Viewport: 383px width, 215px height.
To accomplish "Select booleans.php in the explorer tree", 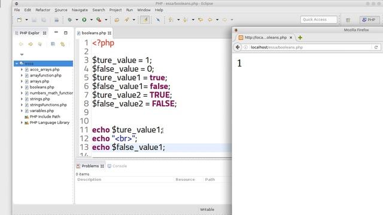I will click(42, 87).
